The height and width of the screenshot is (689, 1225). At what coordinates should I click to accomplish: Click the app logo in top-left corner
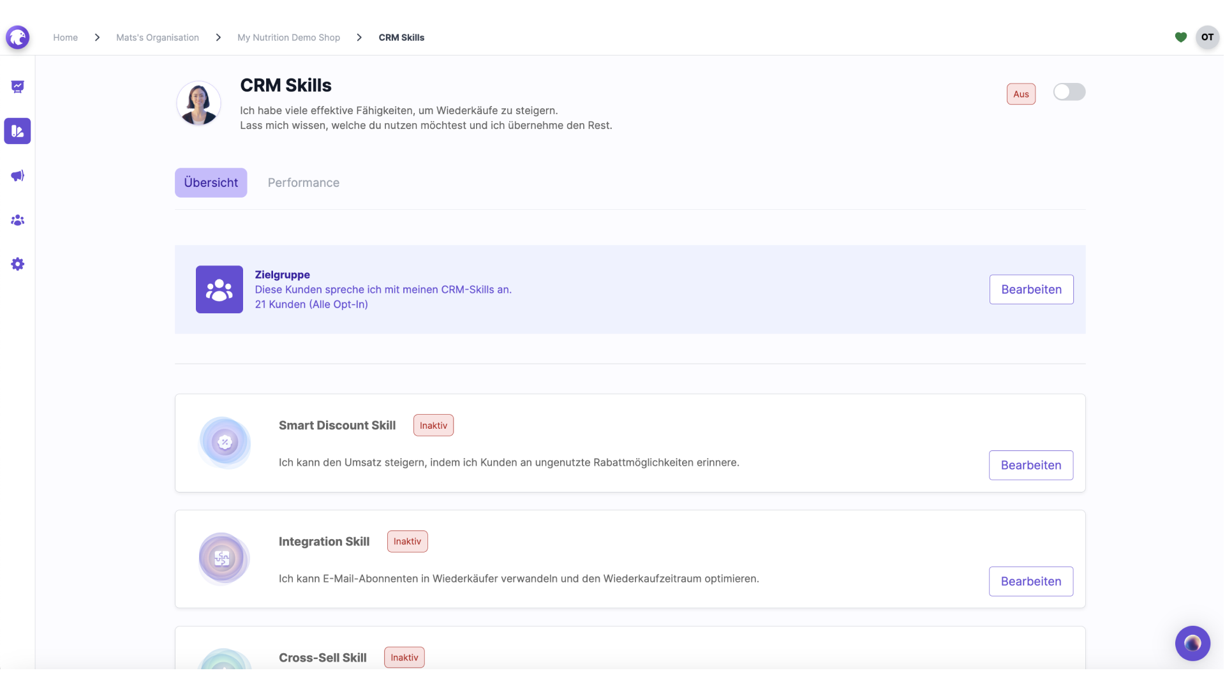tap(18, 37)
